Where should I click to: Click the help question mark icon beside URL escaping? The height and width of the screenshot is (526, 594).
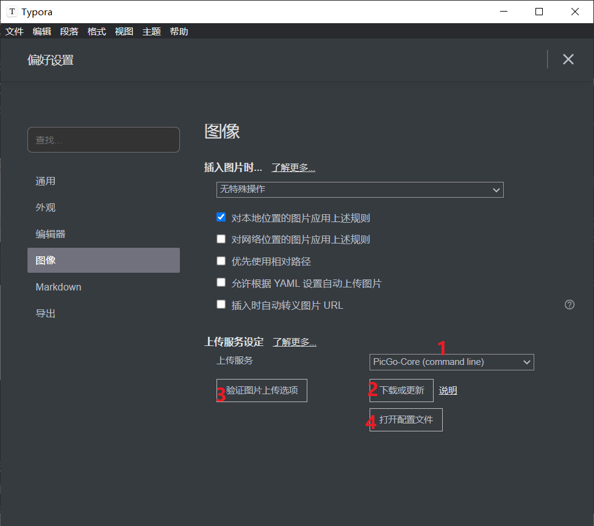(570, 304)
